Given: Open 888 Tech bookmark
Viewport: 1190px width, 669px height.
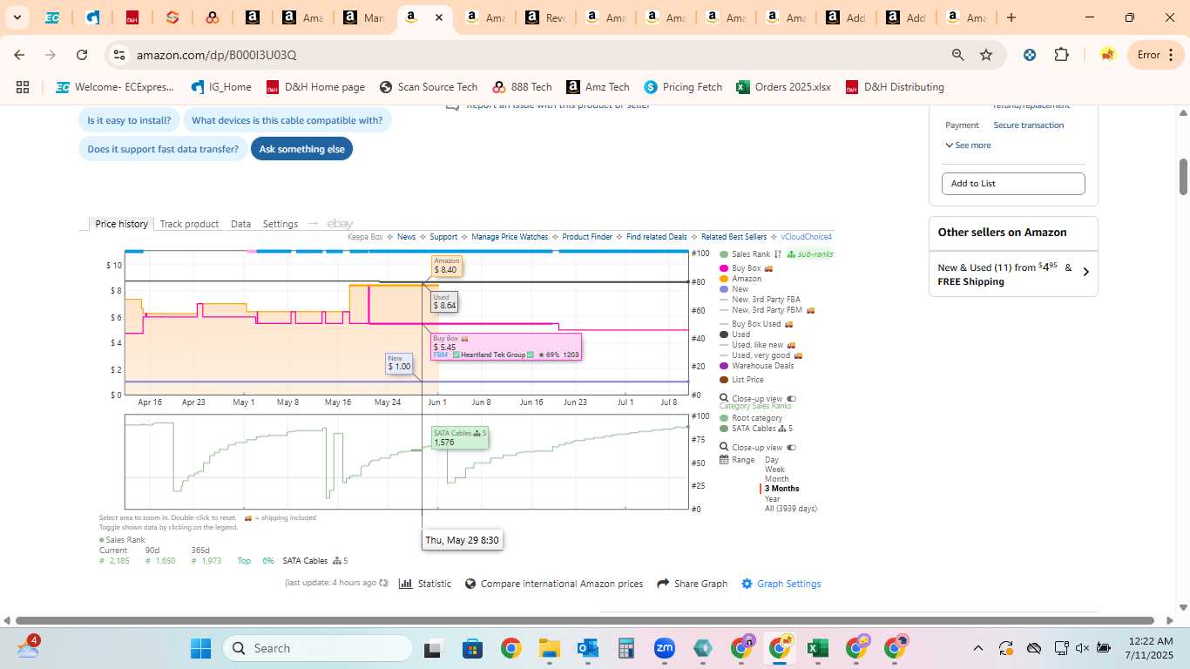Looking at the screenshot, I should coord(523,87).
